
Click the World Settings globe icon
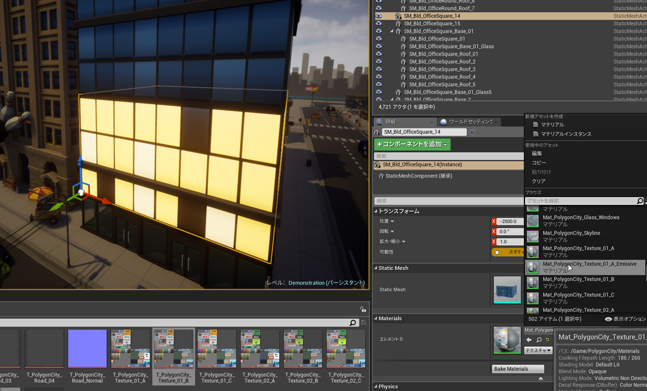click(x=443, y=122)
